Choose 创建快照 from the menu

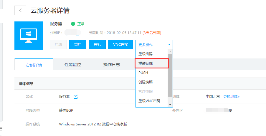[x=146, y=82]
